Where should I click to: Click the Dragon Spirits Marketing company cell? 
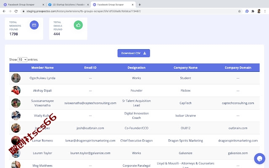pyautogui.click(x=185, y=141)
